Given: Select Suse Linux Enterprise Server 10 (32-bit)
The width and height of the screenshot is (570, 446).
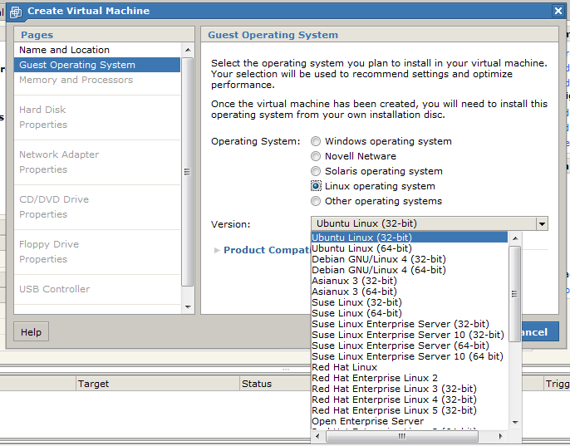Looking at the screenshot, I should (x=407, y=335).
